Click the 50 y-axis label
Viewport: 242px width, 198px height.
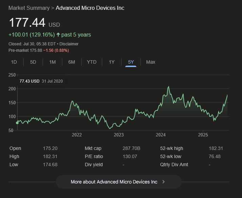(x=11, y=131)
